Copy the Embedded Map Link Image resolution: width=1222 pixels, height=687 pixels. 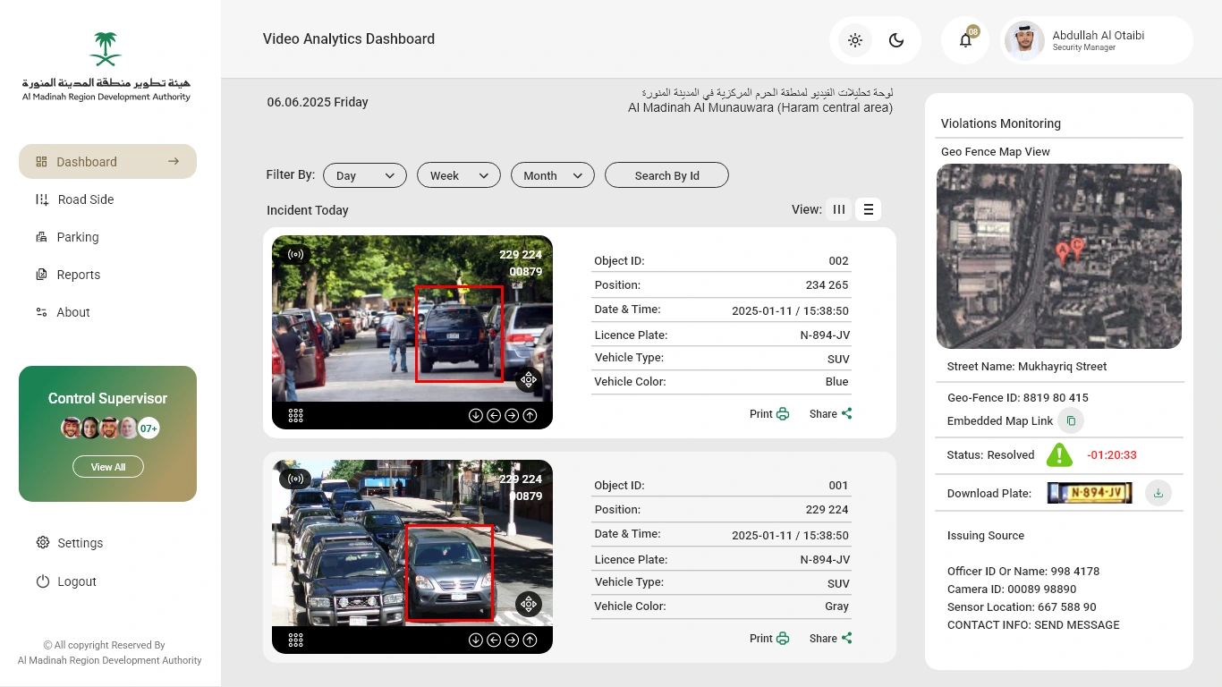[1071, 420]
